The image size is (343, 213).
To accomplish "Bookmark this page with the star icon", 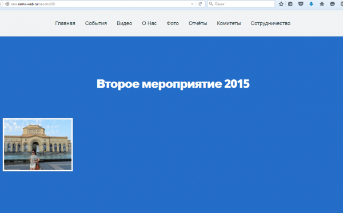I will point(281,4).
